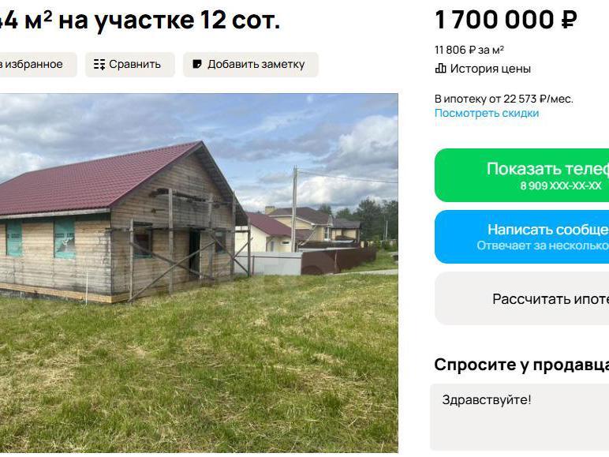This screenshot has height=457, width=609.
Task: Click the Отвечает за несколько response-time subtitle
Action: (543, 245)
